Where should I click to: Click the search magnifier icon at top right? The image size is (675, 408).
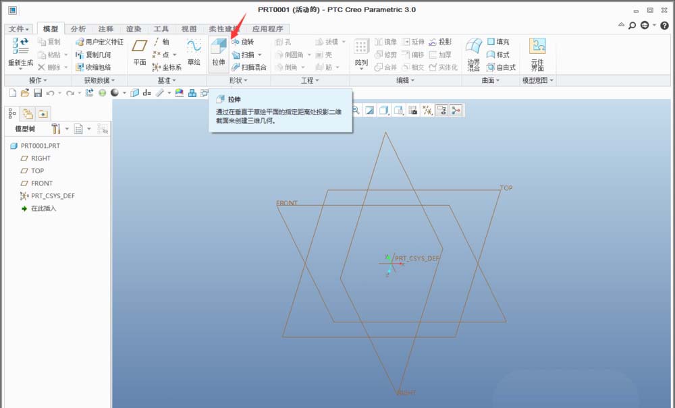point(632,26)
